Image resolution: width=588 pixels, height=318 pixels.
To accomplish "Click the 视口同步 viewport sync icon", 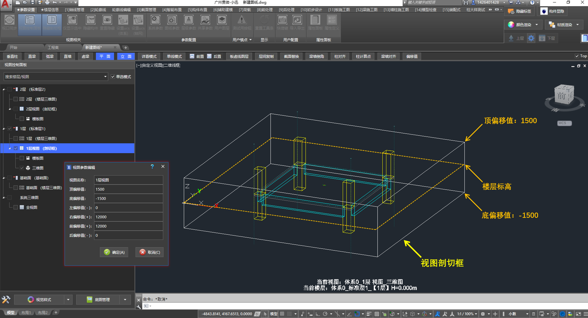I will coord(9,20).
